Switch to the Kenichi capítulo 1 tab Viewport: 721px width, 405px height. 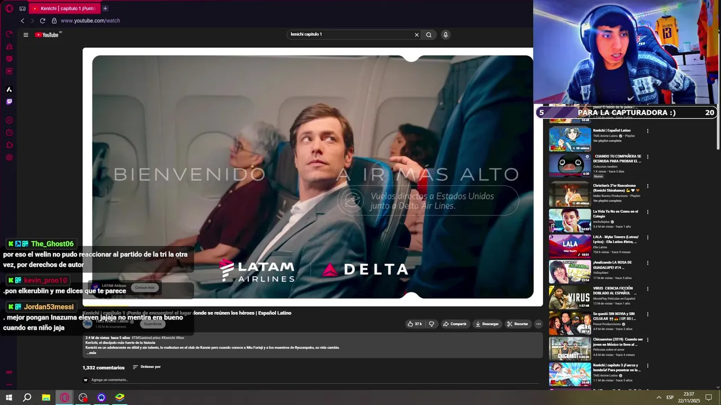[64, 8]
